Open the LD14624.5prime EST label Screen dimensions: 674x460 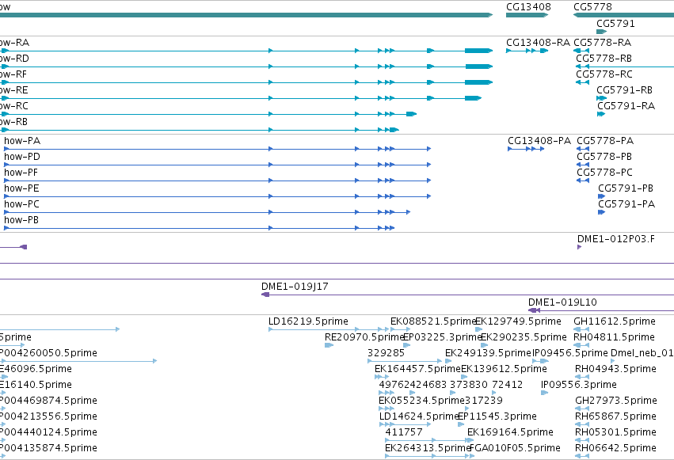[419, 416]
